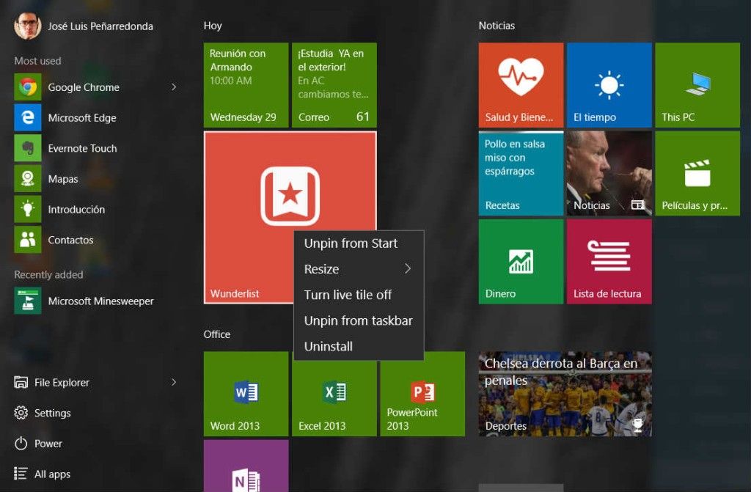Choose Resize in context menu
This screenshot has width=751, height=492.
click(359, 269)
